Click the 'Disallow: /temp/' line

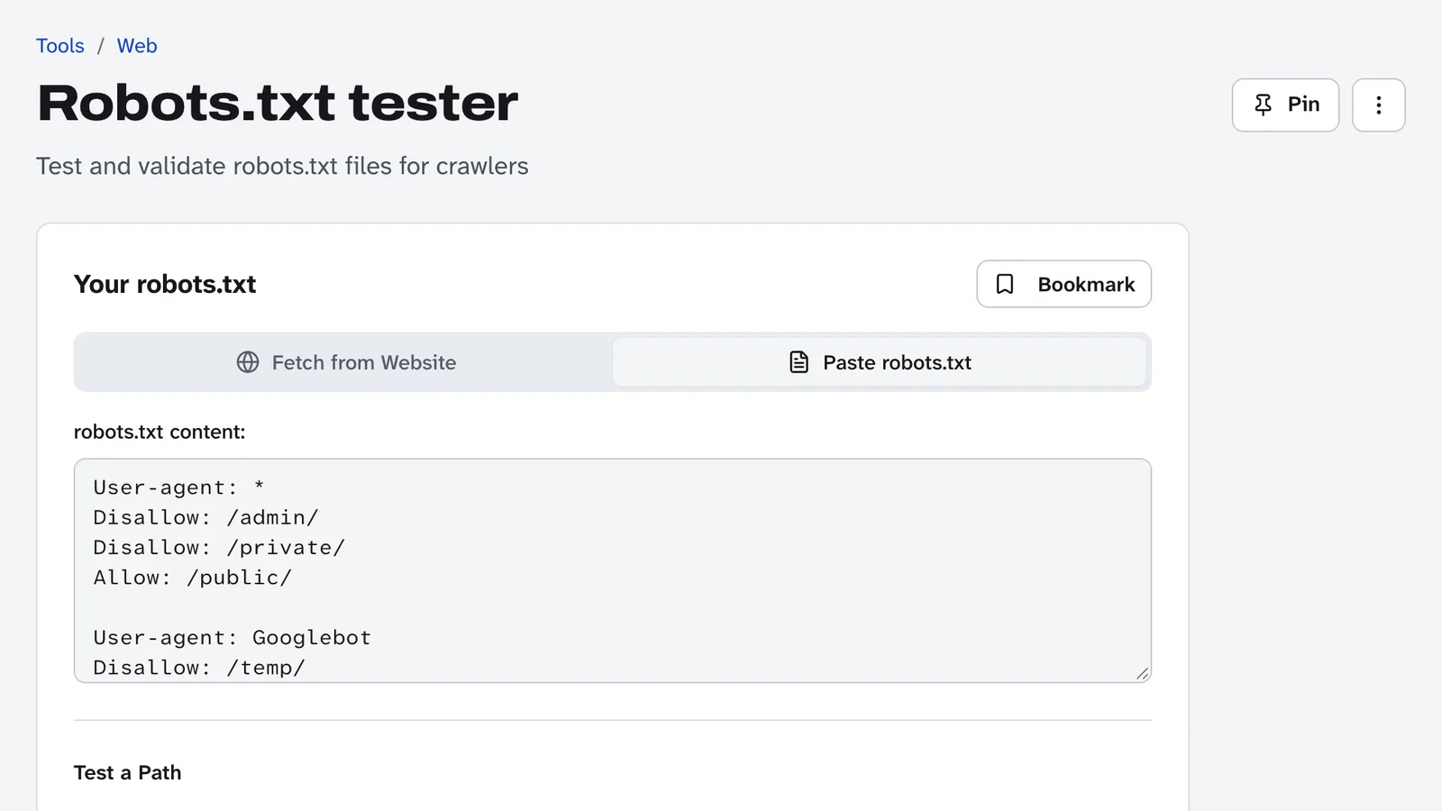pyautogui.click(x=199, y=668)
